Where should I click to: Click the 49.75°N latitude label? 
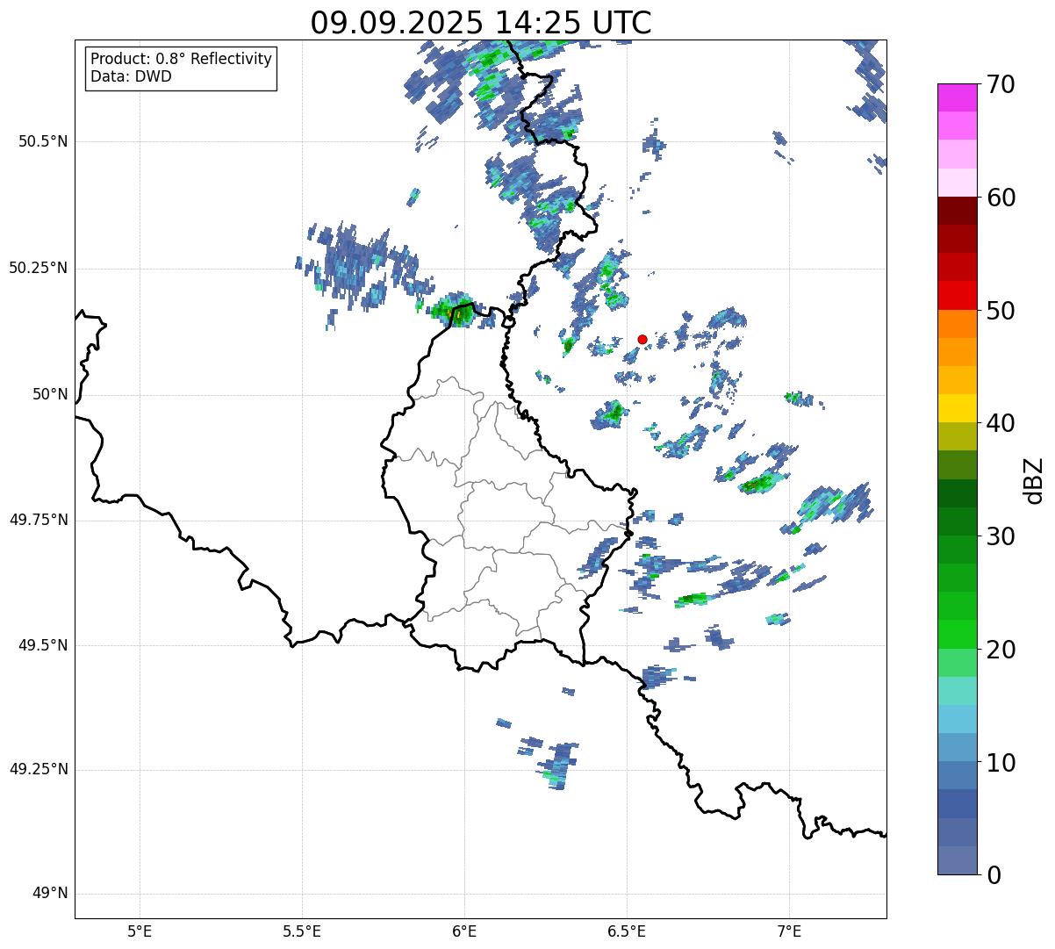[x=39, y=520]
